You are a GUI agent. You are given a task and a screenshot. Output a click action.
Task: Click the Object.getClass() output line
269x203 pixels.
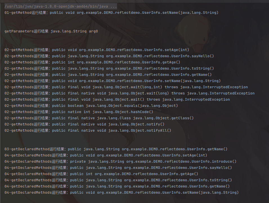(x=99, y=118)
